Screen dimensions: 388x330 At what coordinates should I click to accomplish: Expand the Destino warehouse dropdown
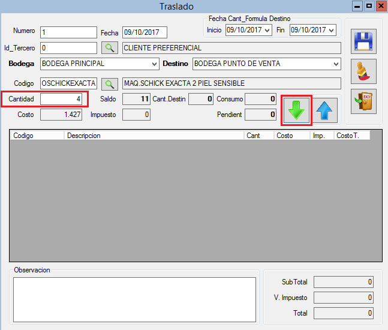(335, 64)
